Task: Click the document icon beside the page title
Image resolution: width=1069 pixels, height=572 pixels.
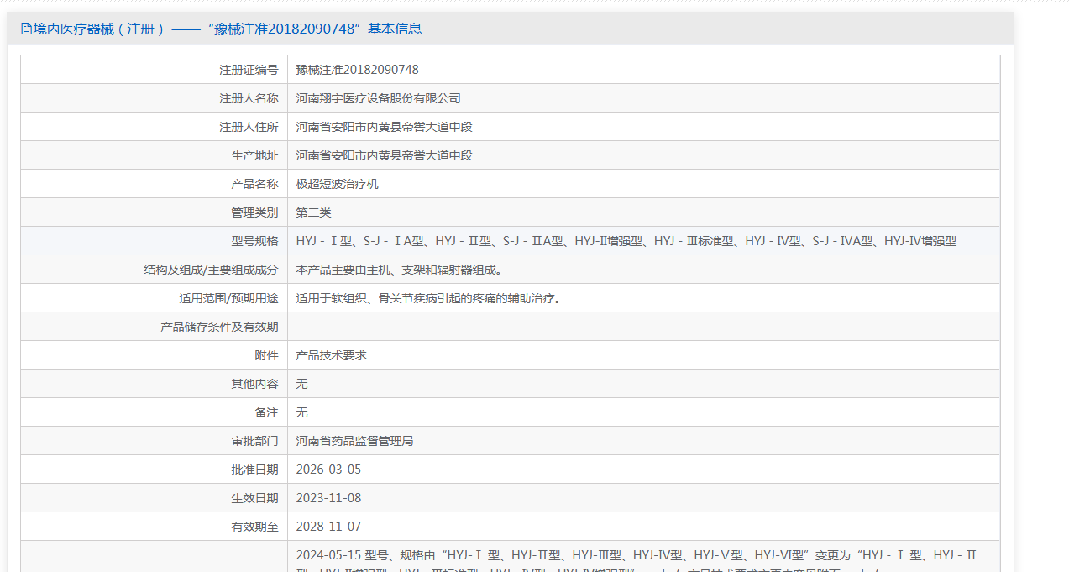Action: 26,29
